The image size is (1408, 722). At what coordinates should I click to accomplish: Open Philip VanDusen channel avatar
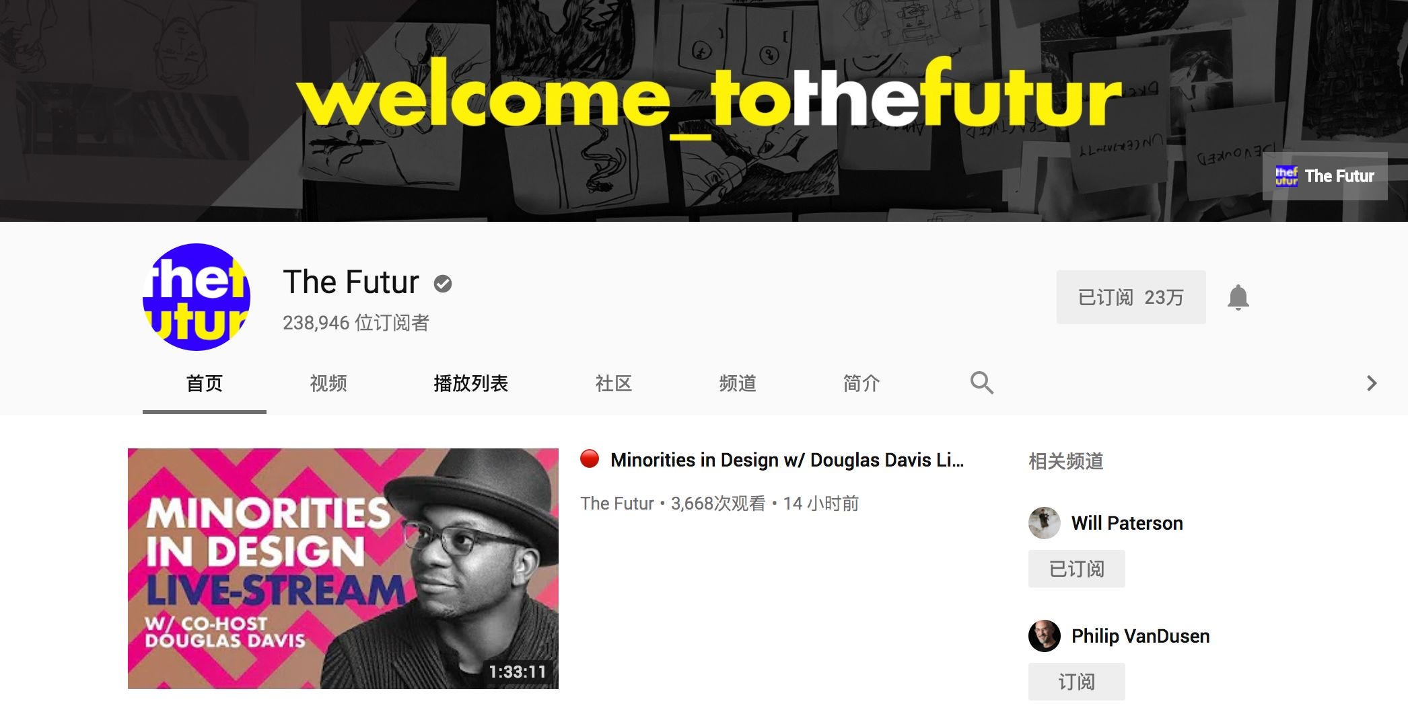tap(1045, 636)
